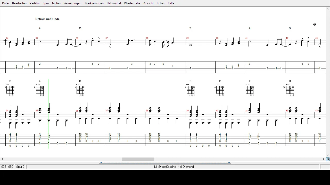Select E chord diagram at measure 40
Viewport: 330px width, 185px height.
(x=220, y=90)
